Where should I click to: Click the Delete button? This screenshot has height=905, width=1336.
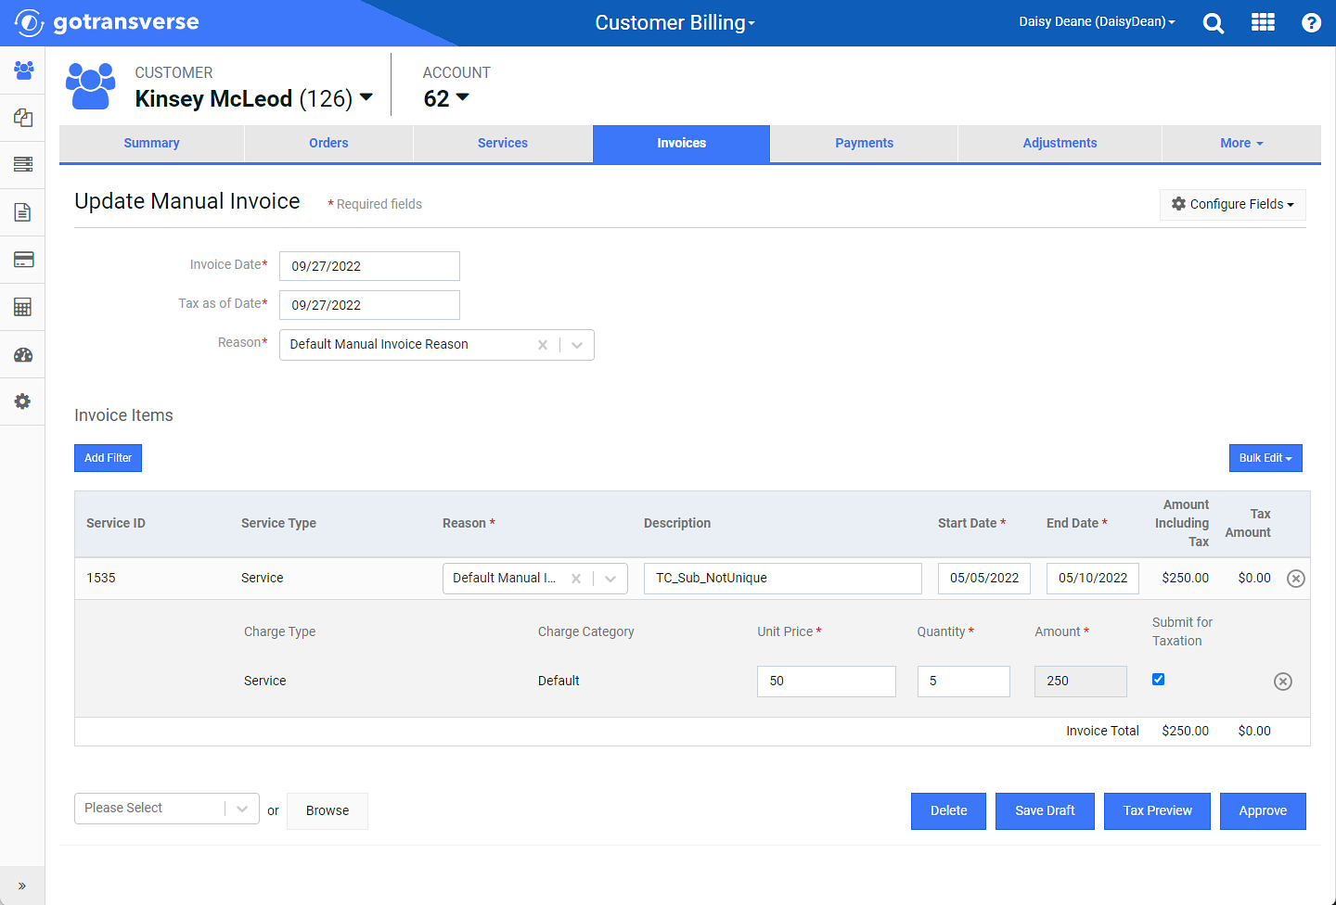click(x=948, y=811)
